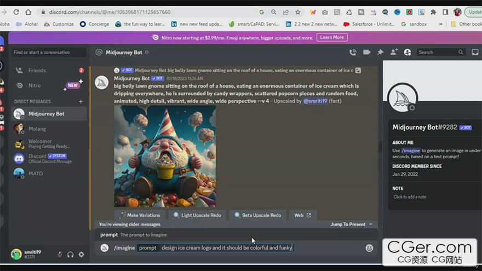The image size is (482, 271).
Task: Open the Welcomer direct message
Action: click(49, 143)
